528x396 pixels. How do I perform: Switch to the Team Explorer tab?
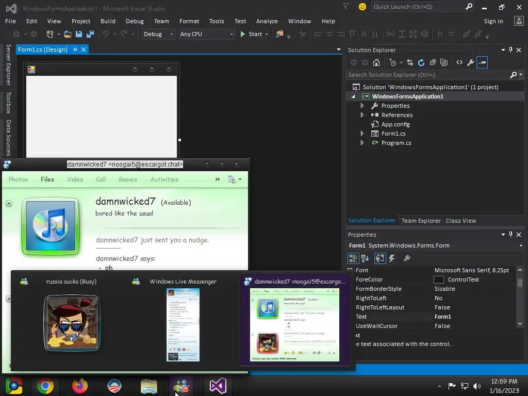click(421, 221)
